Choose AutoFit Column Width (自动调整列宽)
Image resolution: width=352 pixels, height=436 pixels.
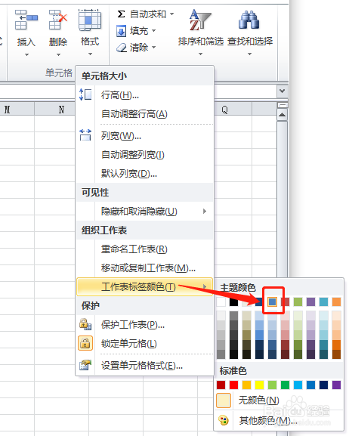(144, 155)
